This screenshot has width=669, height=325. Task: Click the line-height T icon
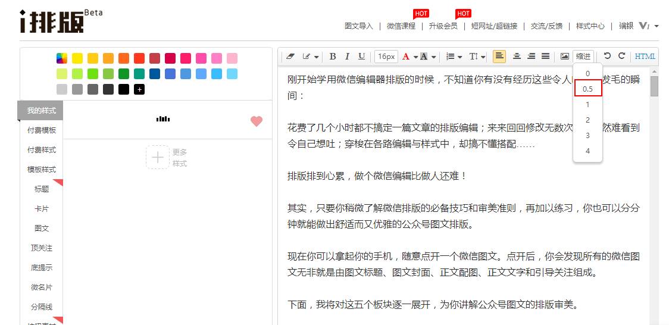click(x=474, y=57)
